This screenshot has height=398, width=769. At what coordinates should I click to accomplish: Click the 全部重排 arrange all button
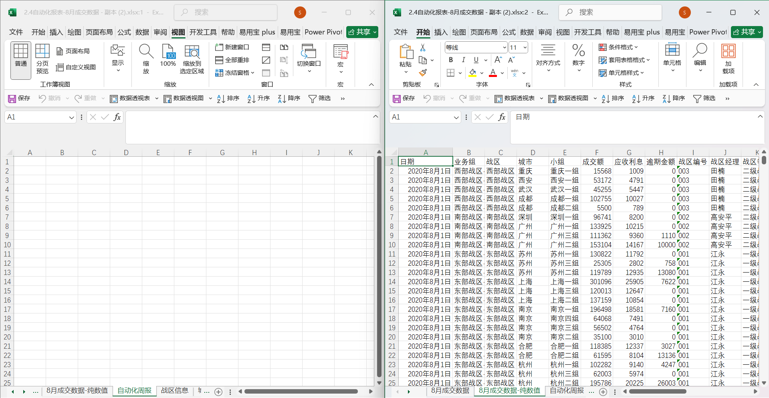click(x=232, y=60)
